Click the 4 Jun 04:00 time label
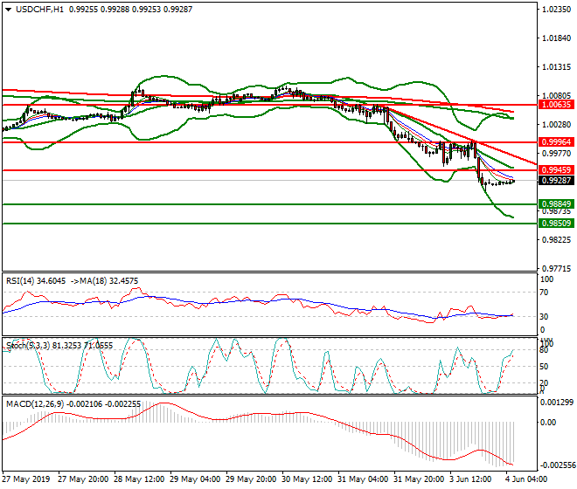 (x=526, y=479)
